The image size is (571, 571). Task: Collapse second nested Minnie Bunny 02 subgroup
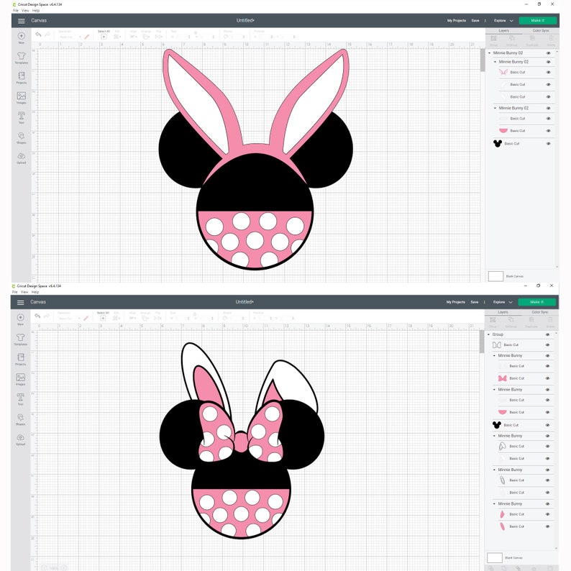(495, 108)
